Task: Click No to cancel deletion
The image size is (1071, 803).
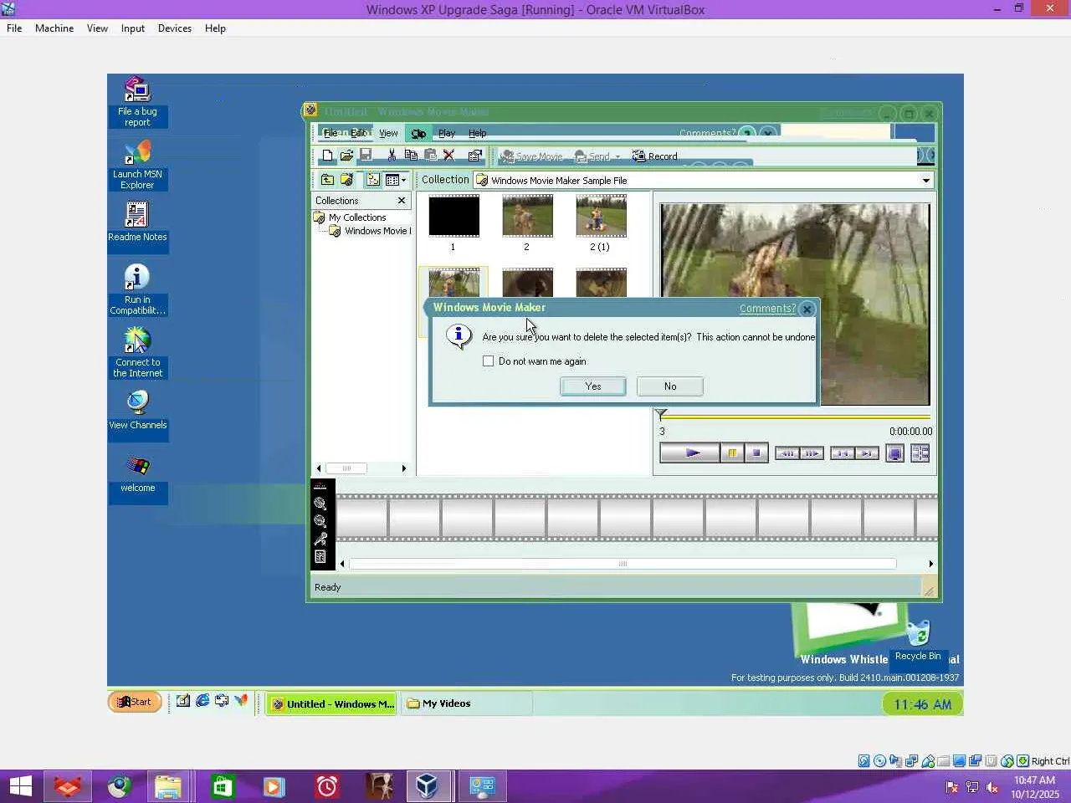Action: pos(670,386)
